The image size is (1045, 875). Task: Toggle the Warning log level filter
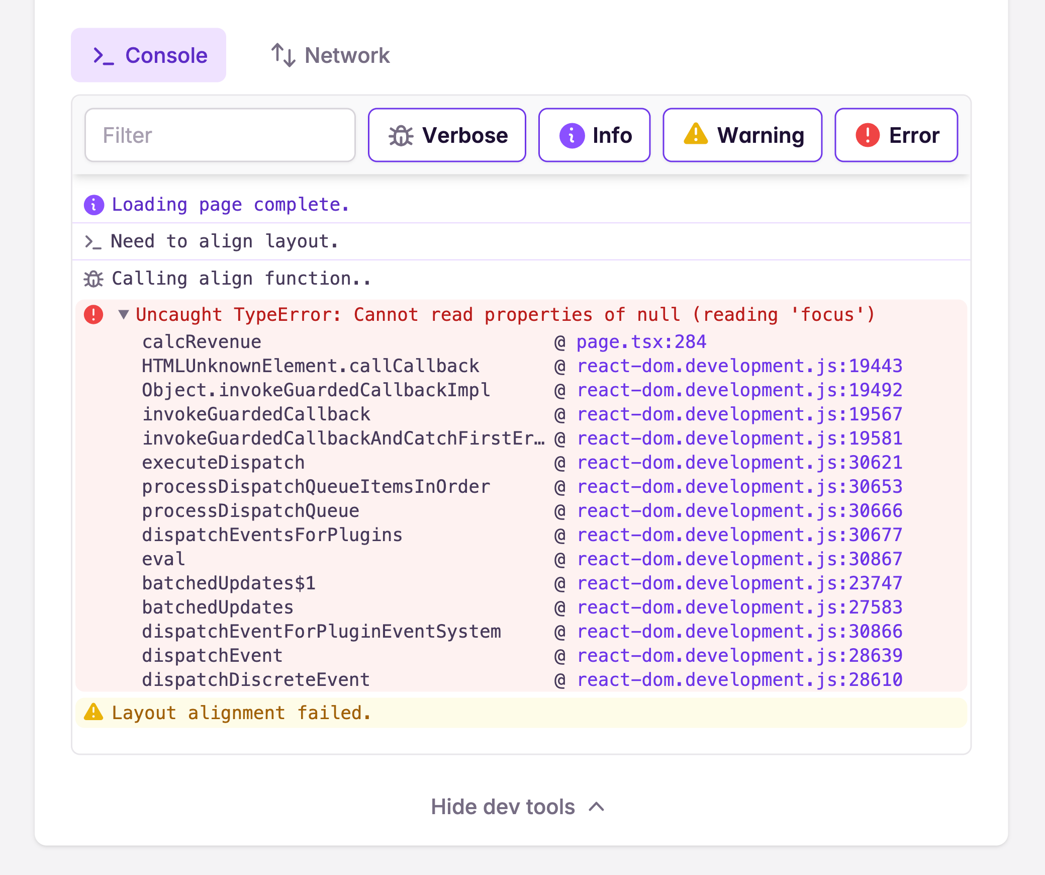742,135
